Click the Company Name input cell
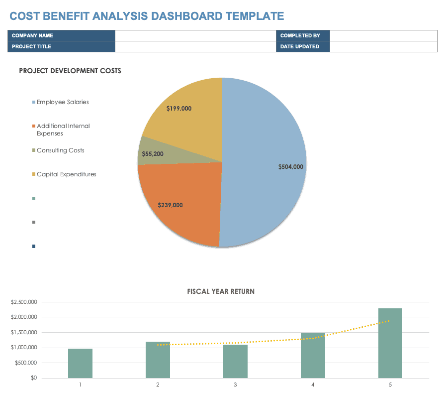 [x=195, y=36]
